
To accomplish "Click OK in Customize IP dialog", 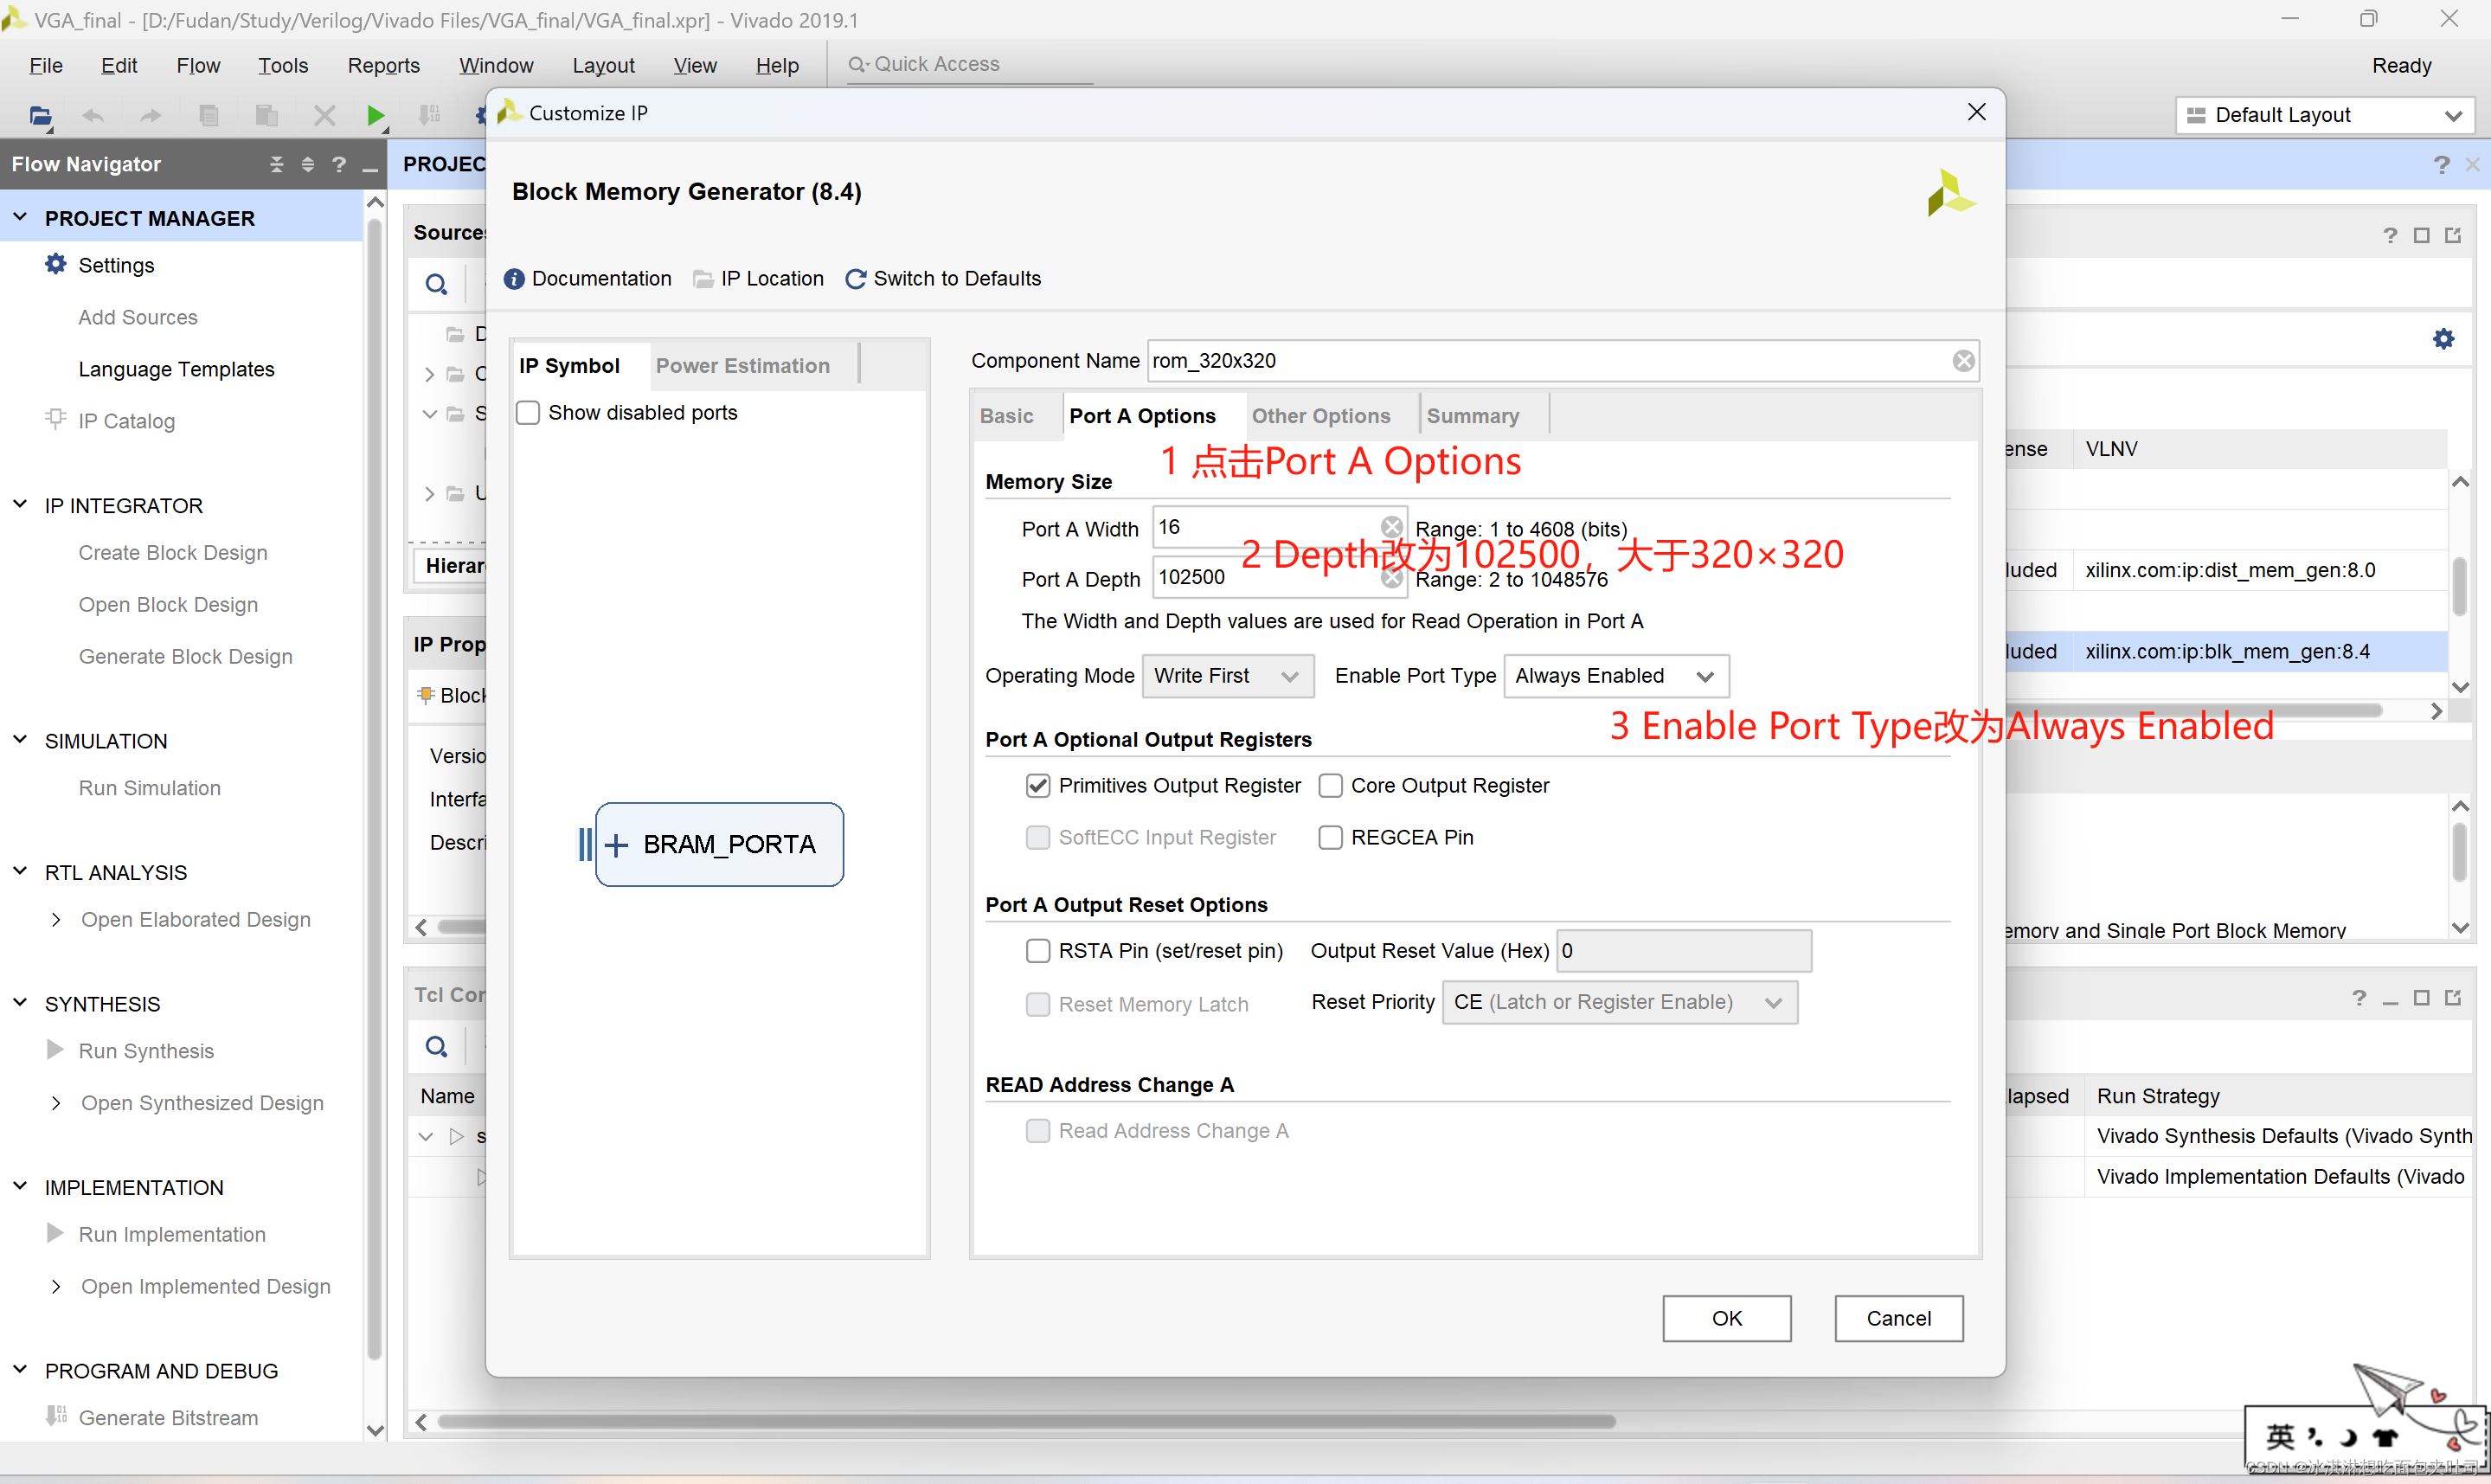I will coord(1726,1318).
